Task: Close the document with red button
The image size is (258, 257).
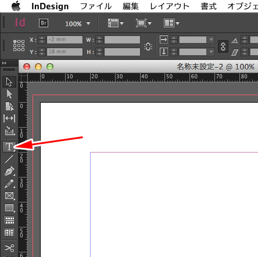Action: point(27,67)
